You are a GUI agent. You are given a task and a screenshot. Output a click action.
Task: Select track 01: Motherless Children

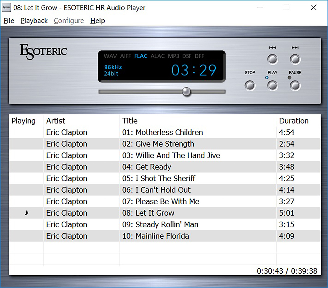pos(165,132)
